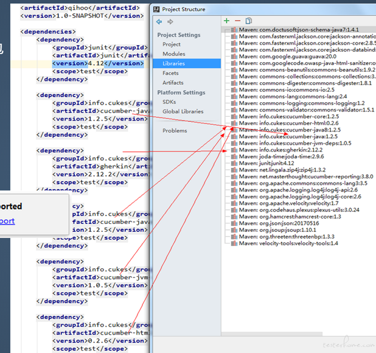Click library icon of log4j-api:2.6 entry
Image resolution: width=376 pixels, height=353 pixels.
[234, 190]
